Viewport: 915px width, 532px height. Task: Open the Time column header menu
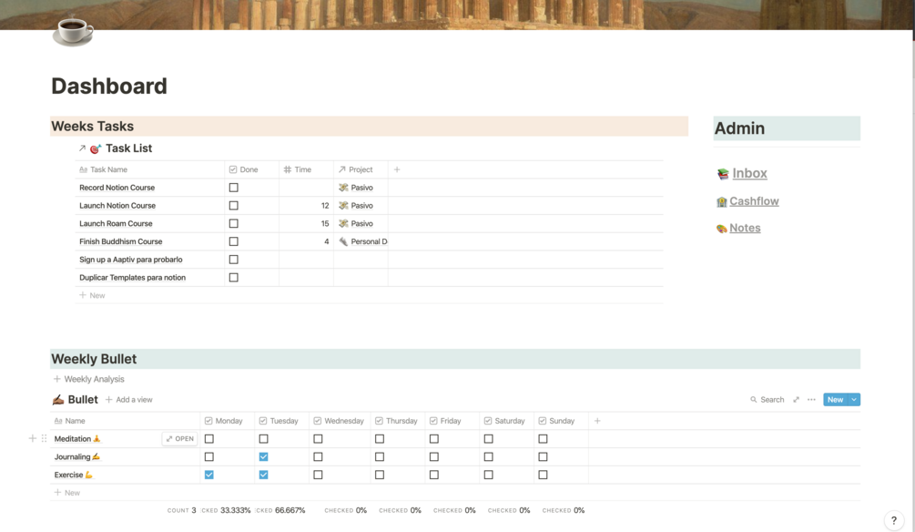306,169
